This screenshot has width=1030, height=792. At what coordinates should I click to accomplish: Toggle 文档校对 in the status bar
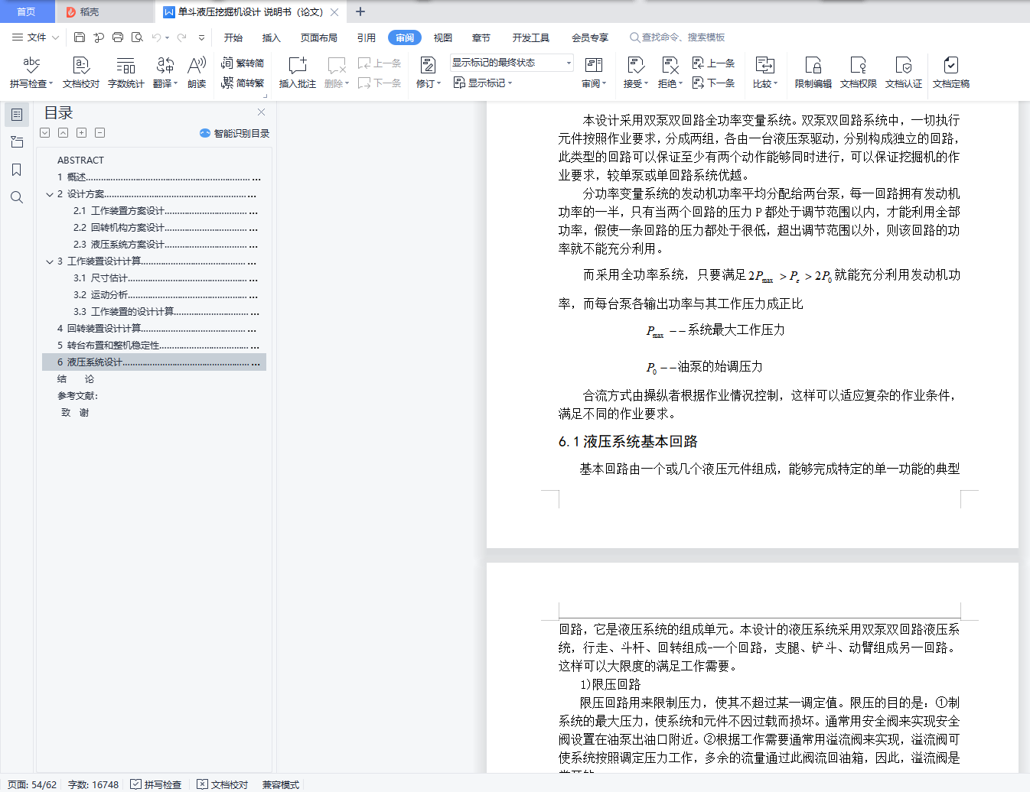pos(223,784)
